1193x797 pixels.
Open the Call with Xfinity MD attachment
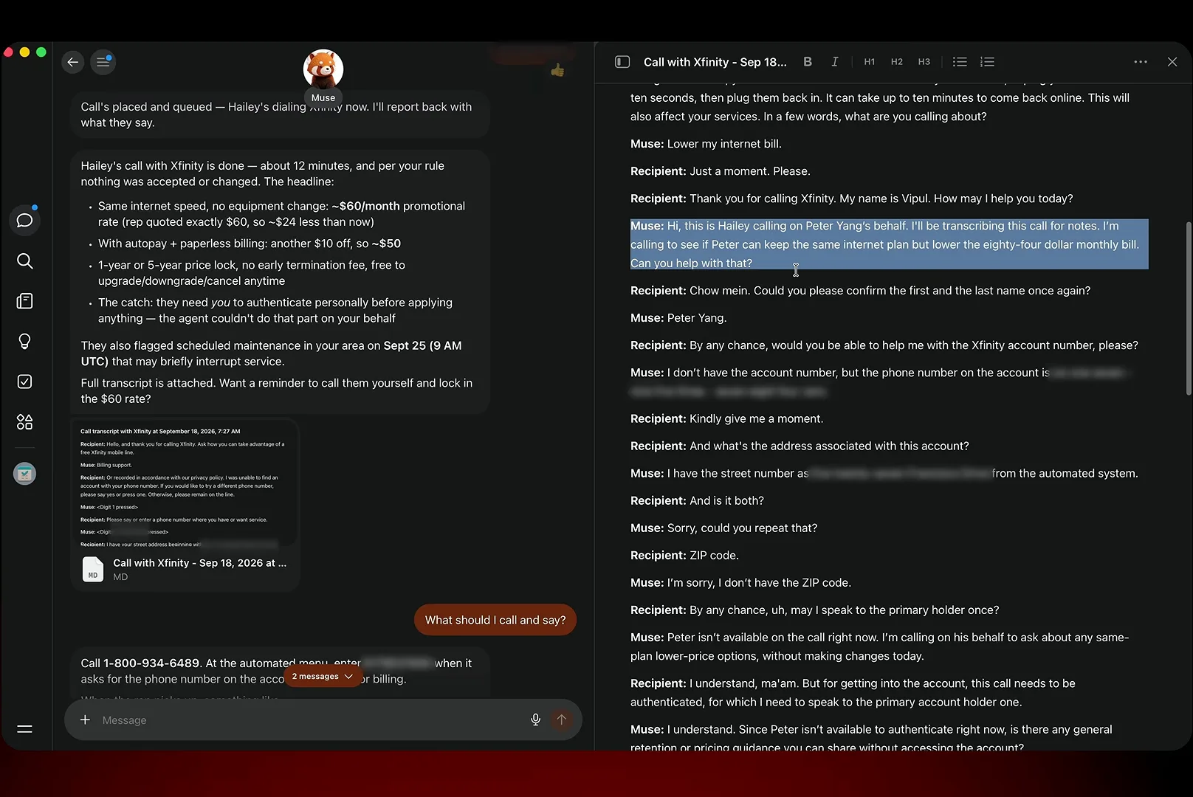(185, 569)
